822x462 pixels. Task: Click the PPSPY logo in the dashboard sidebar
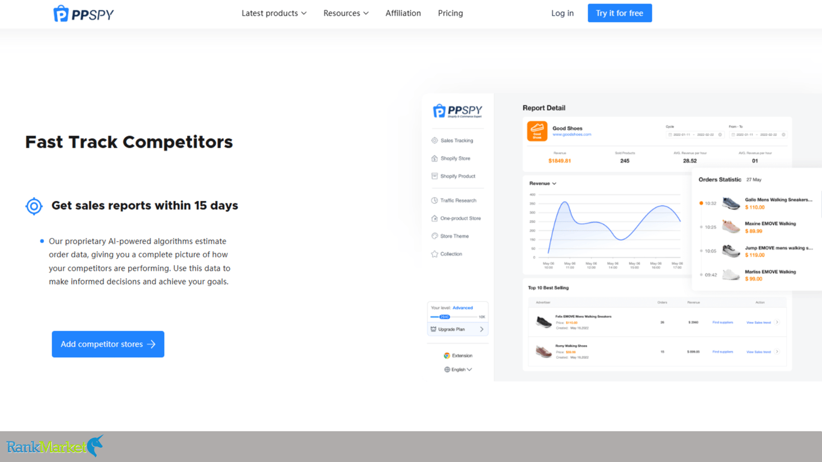coord(458,111)
